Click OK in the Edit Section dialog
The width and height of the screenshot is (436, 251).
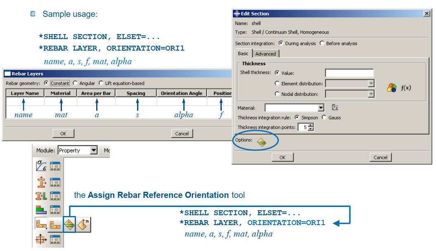pyautogui.click(x=282, y=157)
